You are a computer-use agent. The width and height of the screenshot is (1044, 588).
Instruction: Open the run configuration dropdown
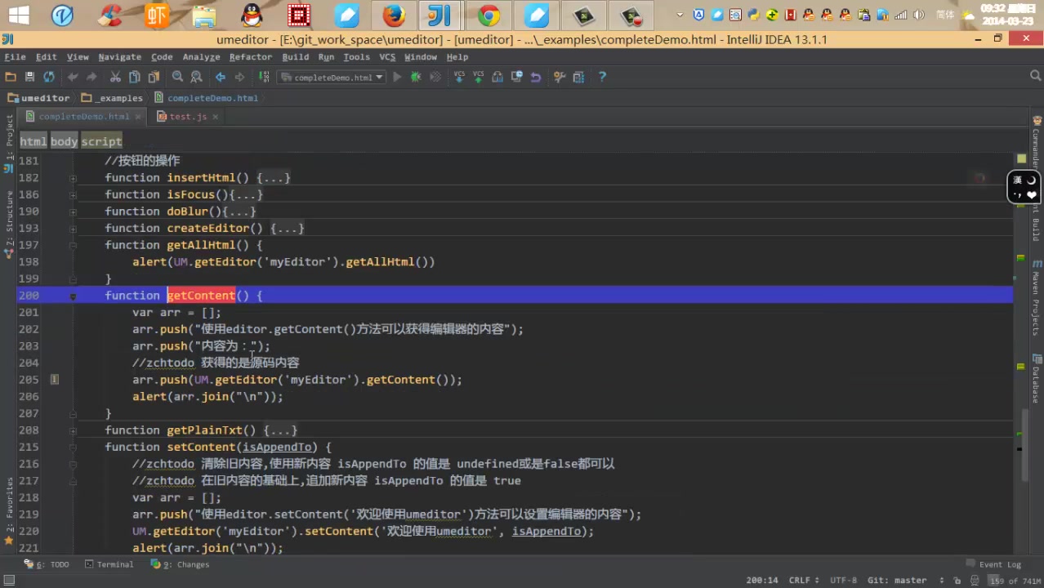378,76
